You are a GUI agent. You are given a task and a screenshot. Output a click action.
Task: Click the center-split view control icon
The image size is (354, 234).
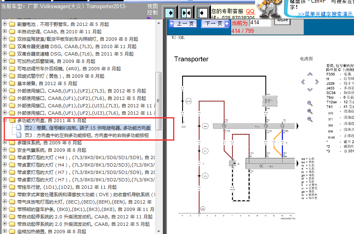[x=187, y=13]
